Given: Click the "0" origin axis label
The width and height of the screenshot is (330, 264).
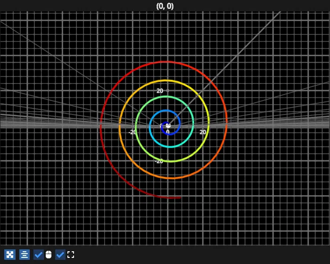Looking at the screenshot, I should coord(168,132).
